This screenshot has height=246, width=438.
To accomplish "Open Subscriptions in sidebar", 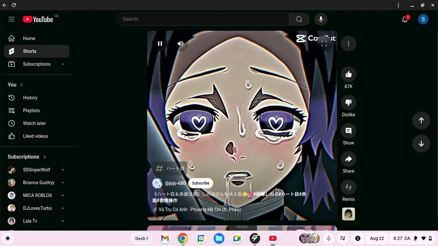I will [36, 64].
